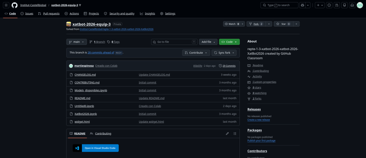
Task: Toggle Watch on the repository
Action: (232, 24)
